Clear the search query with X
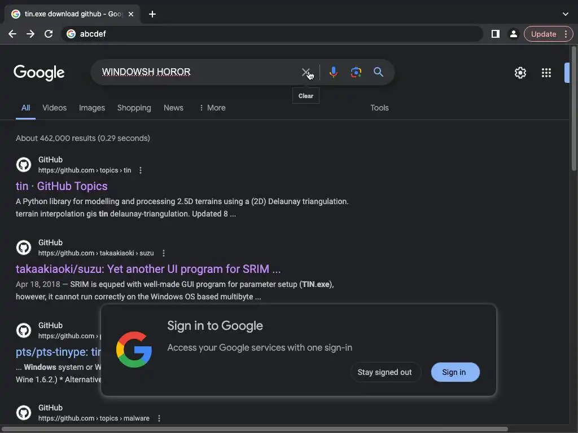This screenshot has height=433, width=578. (x=305, y=72)
